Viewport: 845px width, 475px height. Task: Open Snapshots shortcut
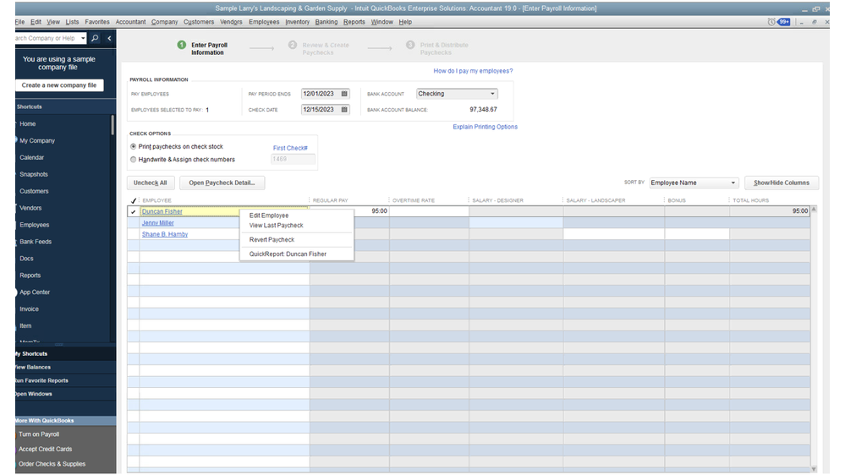[34, 174]
